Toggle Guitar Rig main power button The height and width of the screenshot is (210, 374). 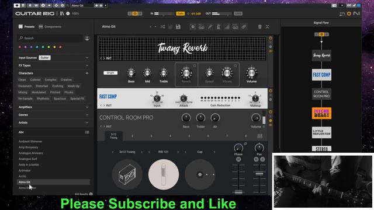click(x=349, y=13)
